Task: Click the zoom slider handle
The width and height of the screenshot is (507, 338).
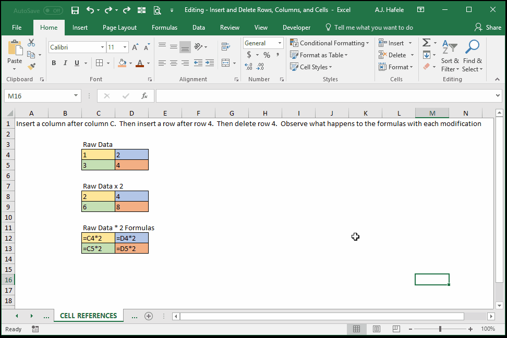Action: coord(440,329)
